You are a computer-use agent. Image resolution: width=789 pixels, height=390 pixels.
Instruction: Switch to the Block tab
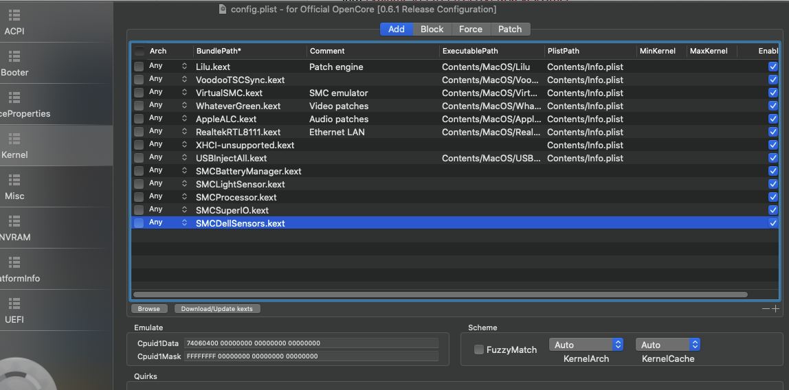click(432, 29)
